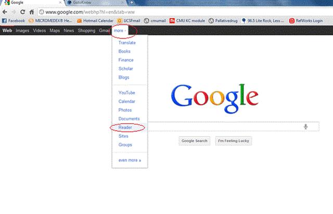Screen dimensions: 333x214
Task: Choose YouTube from the more menu
Action: pyautogui.click(x=127, y=93)
